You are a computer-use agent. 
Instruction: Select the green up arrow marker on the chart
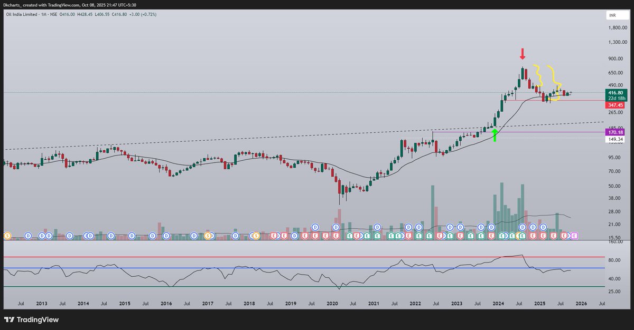point(493,136)
